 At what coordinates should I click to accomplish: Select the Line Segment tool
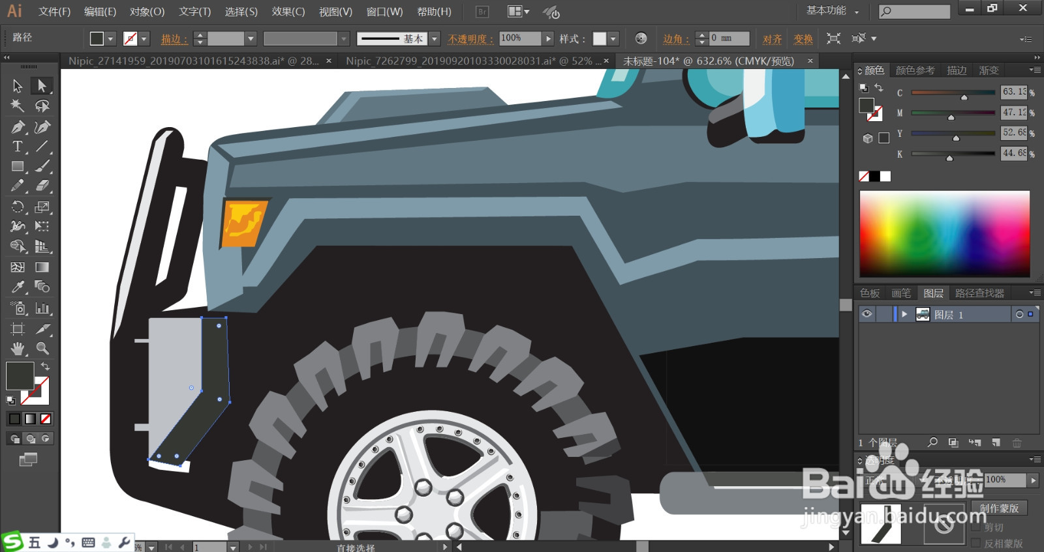42,146
